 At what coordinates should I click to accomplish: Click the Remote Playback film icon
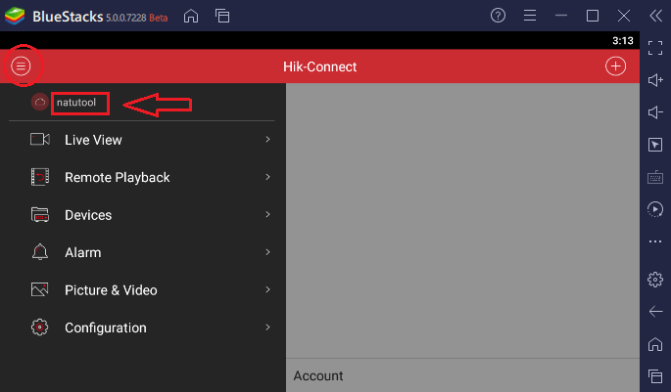(40, 177)
